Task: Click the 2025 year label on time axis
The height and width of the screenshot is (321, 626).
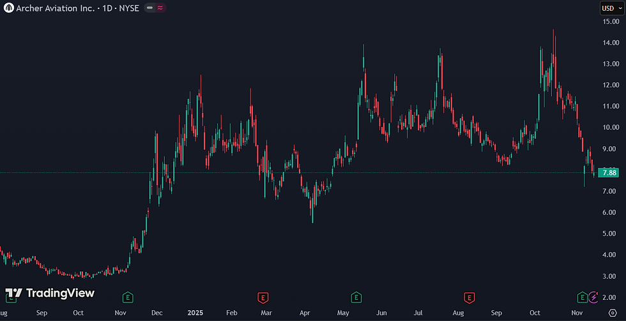Action: click(x=195, y=313)
